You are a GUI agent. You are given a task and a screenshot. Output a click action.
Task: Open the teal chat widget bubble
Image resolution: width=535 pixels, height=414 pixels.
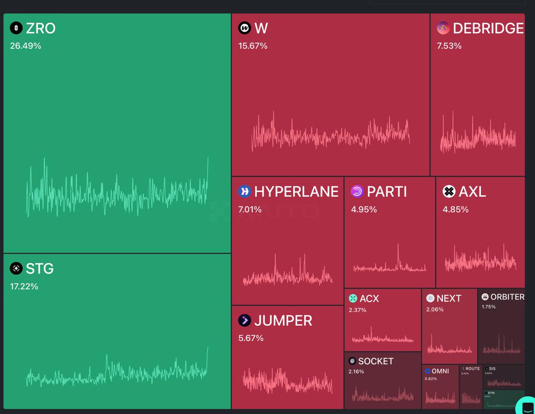(x=526, y=406)
